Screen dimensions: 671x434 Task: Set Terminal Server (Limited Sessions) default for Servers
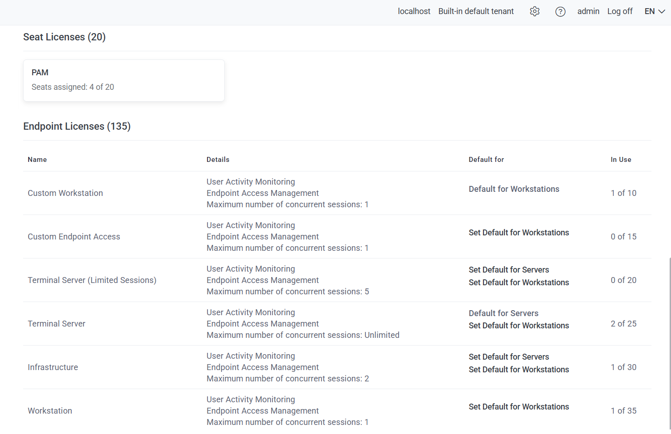tap(508, 270)
